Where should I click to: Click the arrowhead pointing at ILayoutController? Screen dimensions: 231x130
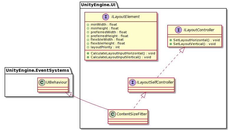(x=182, y=50)
